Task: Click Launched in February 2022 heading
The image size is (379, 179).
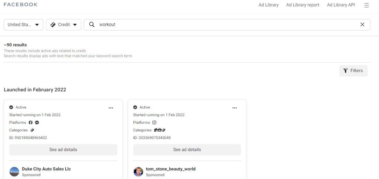Action: click(35, 90)
